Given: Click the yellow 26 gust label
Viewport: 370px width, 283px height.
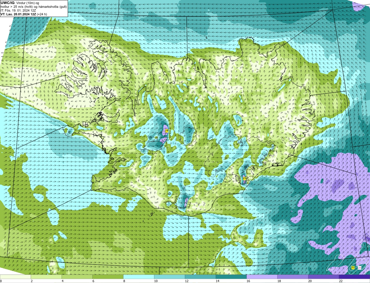Looking at the screenshot, I should pos(167,131).
